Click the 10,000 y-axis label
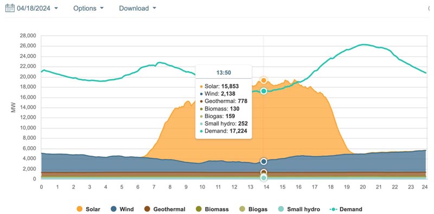434x214 pixels. pyautogui.click(x=28, y=128)
